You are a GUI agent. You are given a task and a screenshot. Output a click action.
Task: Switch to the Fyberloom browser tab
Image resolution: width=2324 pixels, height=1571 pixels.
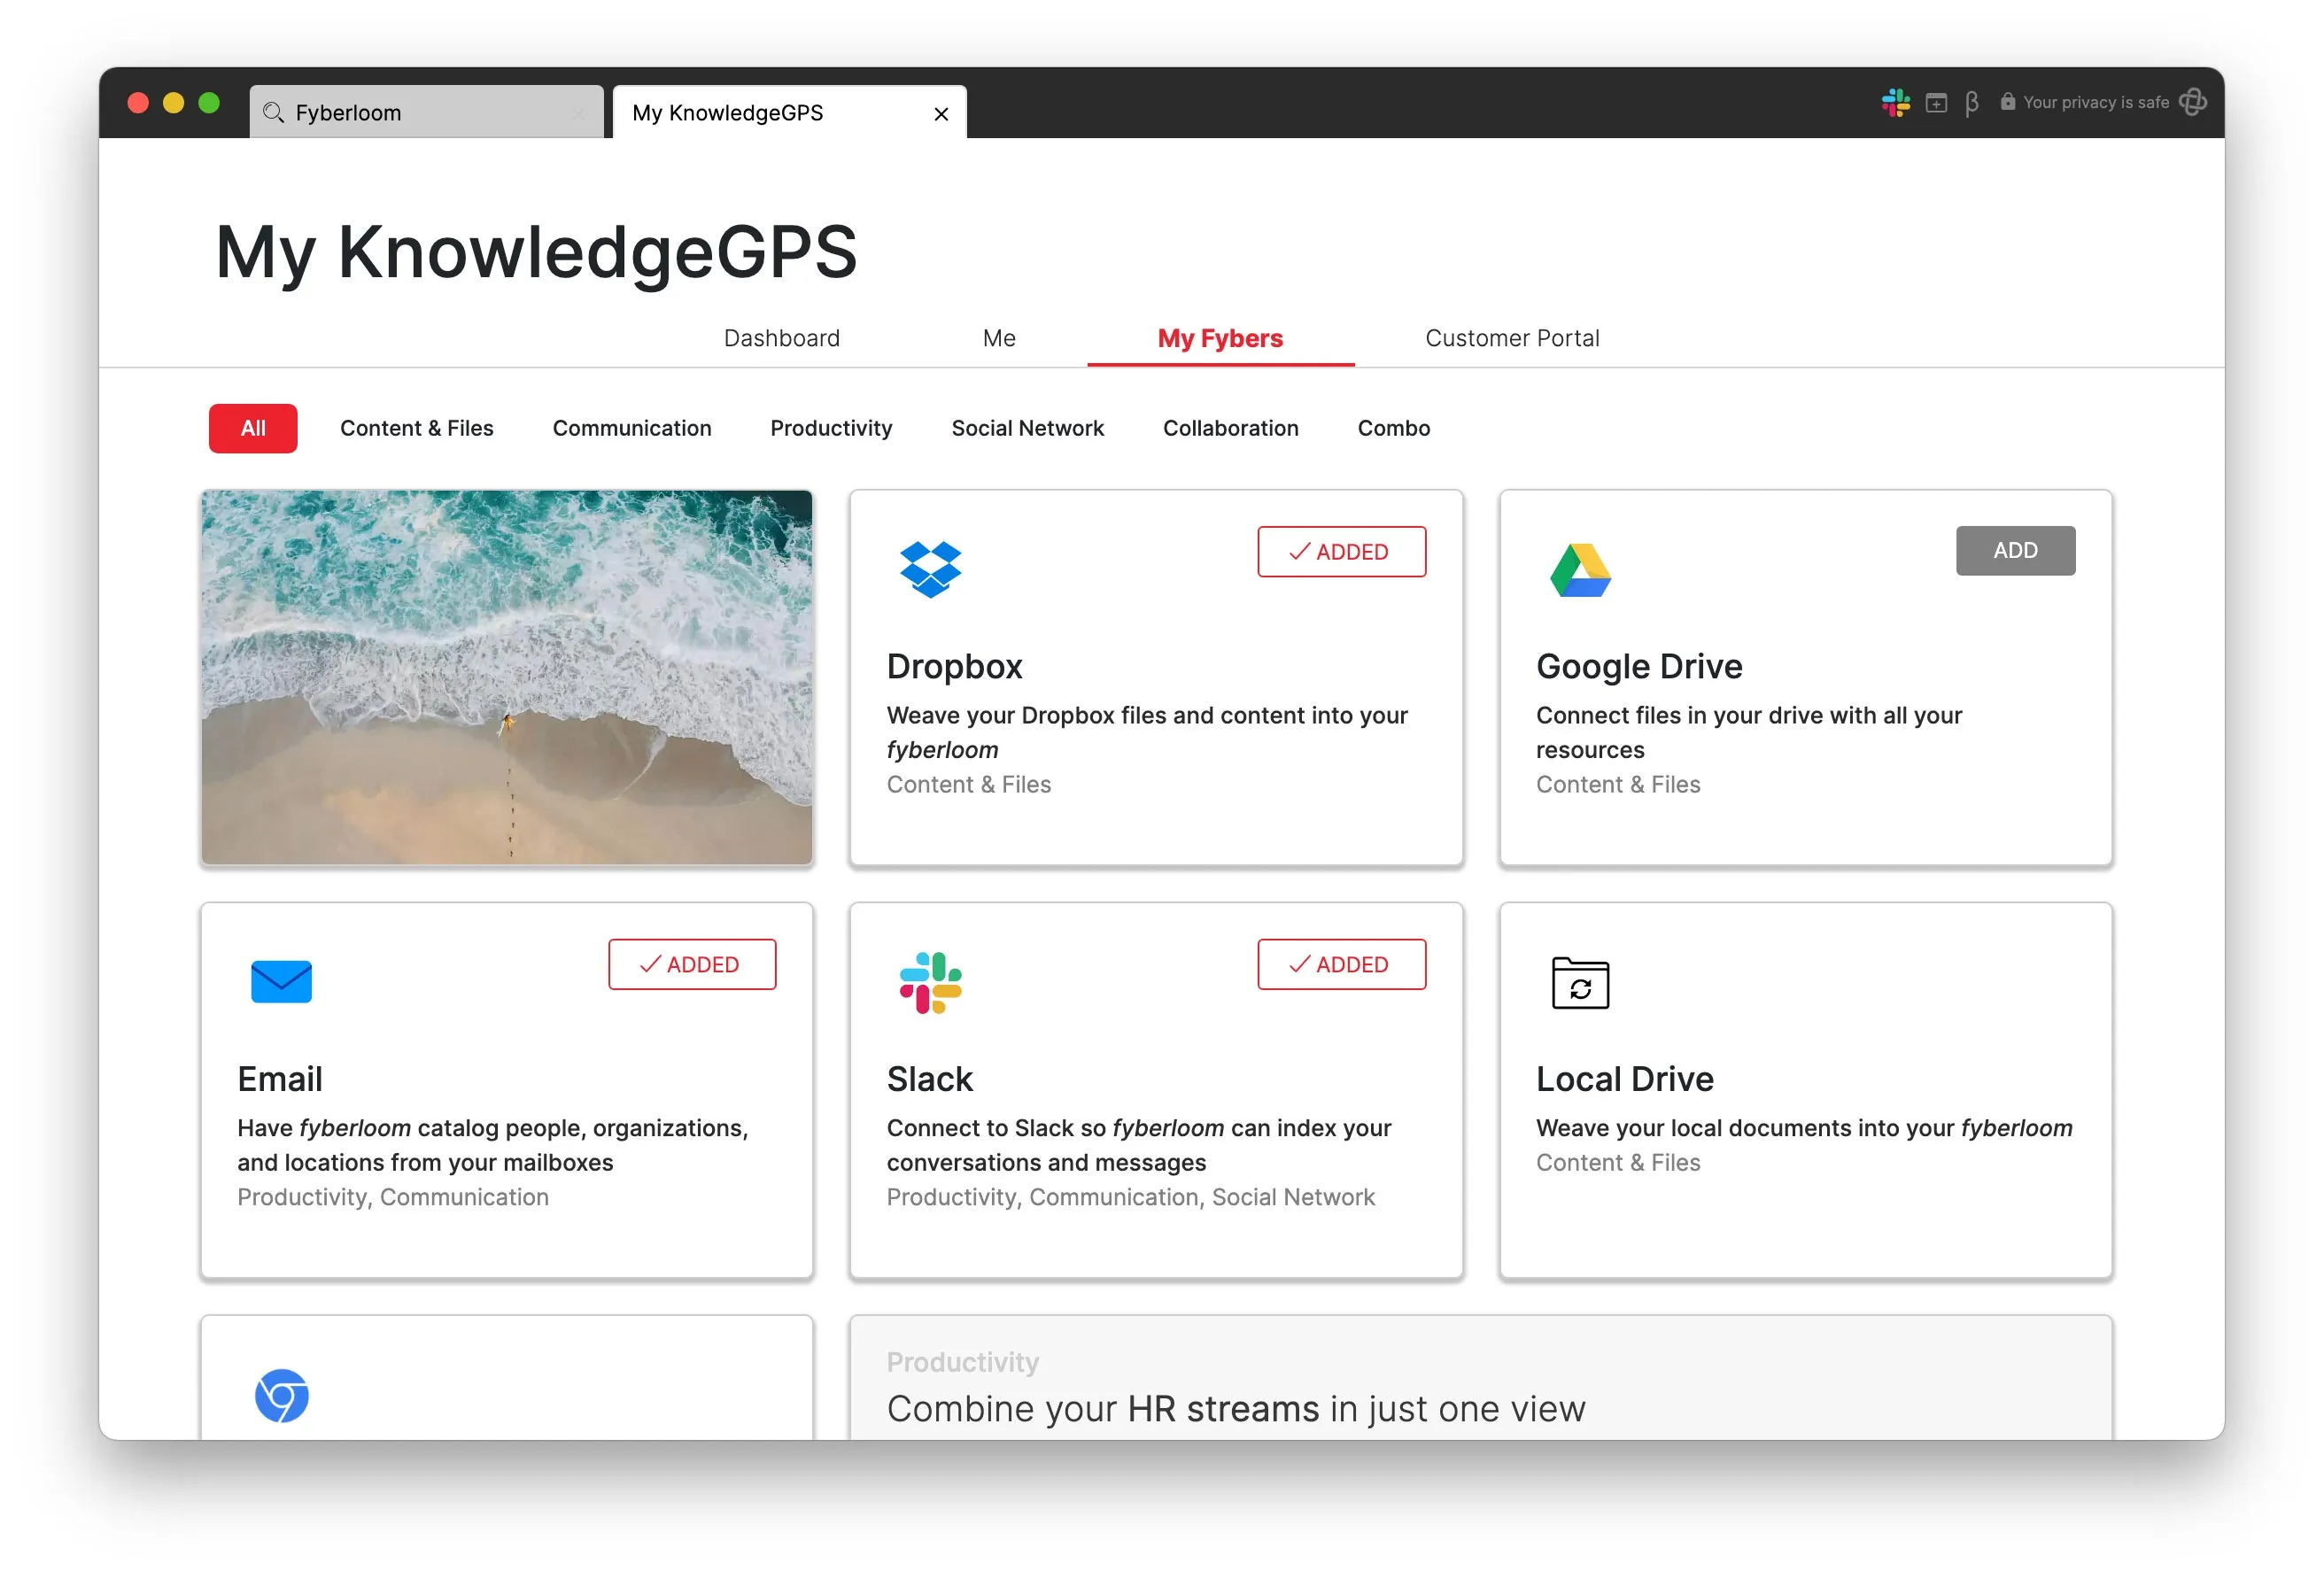pyautogui.click(x=426, y=112)
